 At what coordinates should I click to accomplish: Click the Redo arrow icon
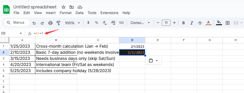(42, 23)
